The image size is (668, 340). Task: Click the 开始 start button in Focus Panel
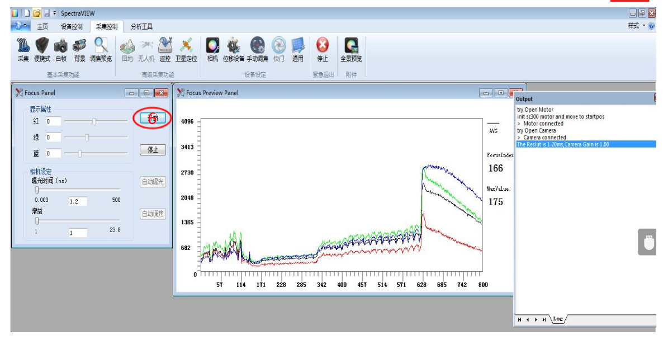(153, 118)
